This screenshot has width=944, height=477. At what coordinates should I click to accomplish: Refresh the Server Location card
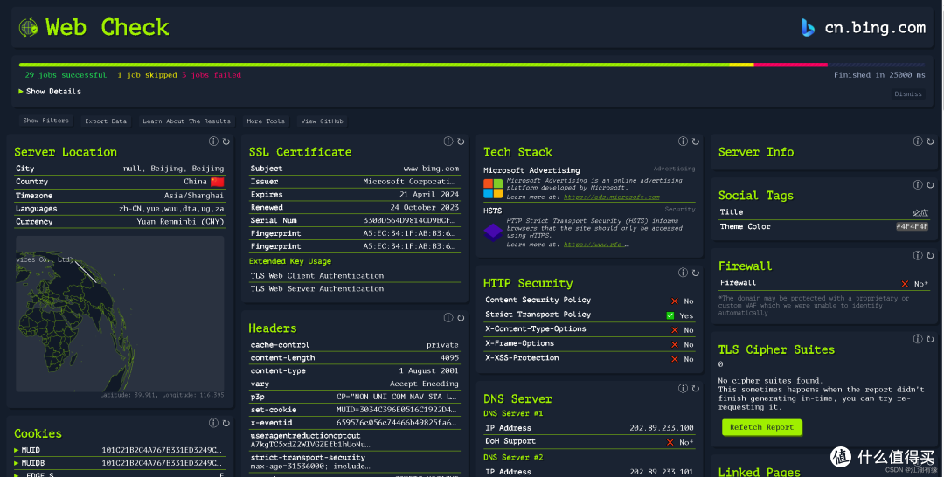[226, 142]
